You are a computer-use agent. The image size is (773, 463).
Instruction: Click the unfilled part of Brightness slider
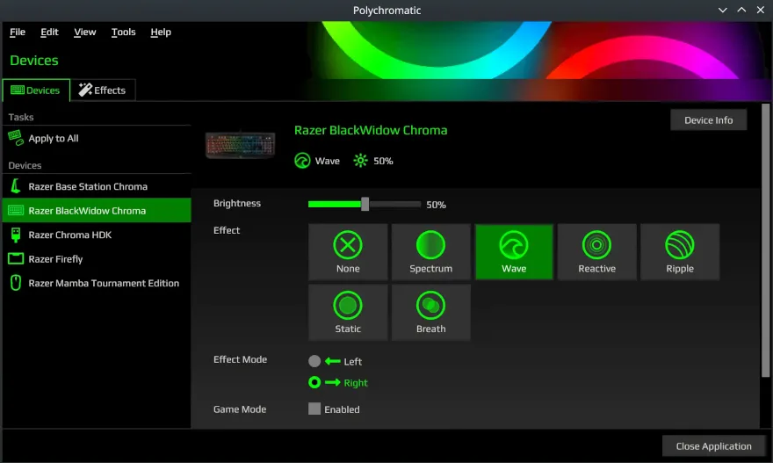[x=395, y=204]
